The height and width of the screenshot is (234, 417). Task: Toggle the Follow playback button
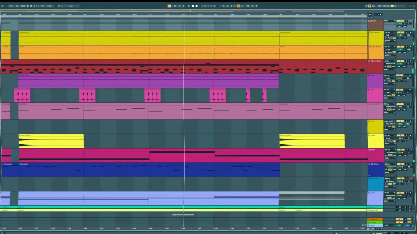(169, 6)
